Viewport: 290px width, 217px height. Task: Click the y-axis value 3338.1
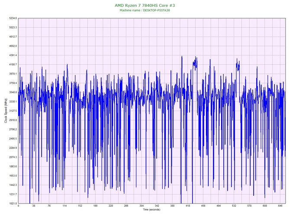pyautogui.click(x=13, y=101)
